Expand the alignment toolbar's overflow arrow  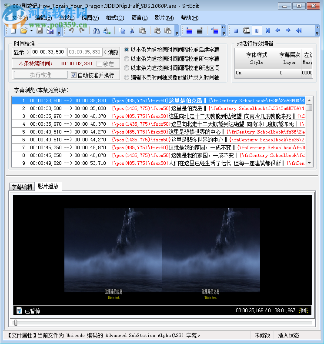pos(224,31)
